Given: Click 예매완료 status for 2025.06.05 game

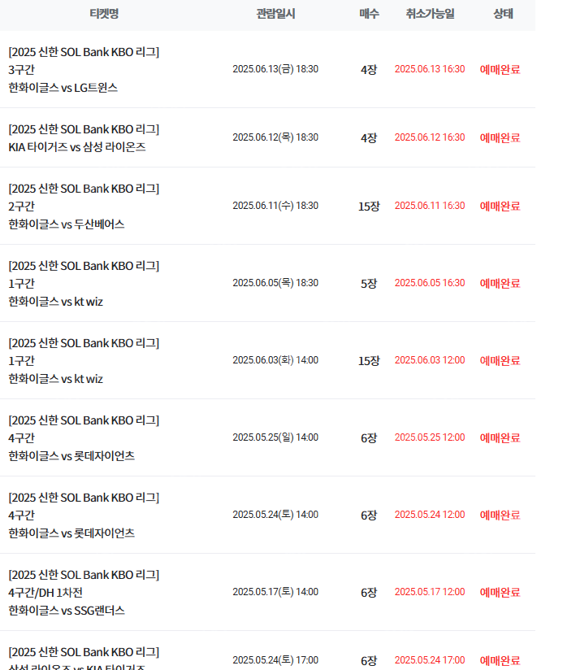Looking at the screenshot, I should pos(500,283).
